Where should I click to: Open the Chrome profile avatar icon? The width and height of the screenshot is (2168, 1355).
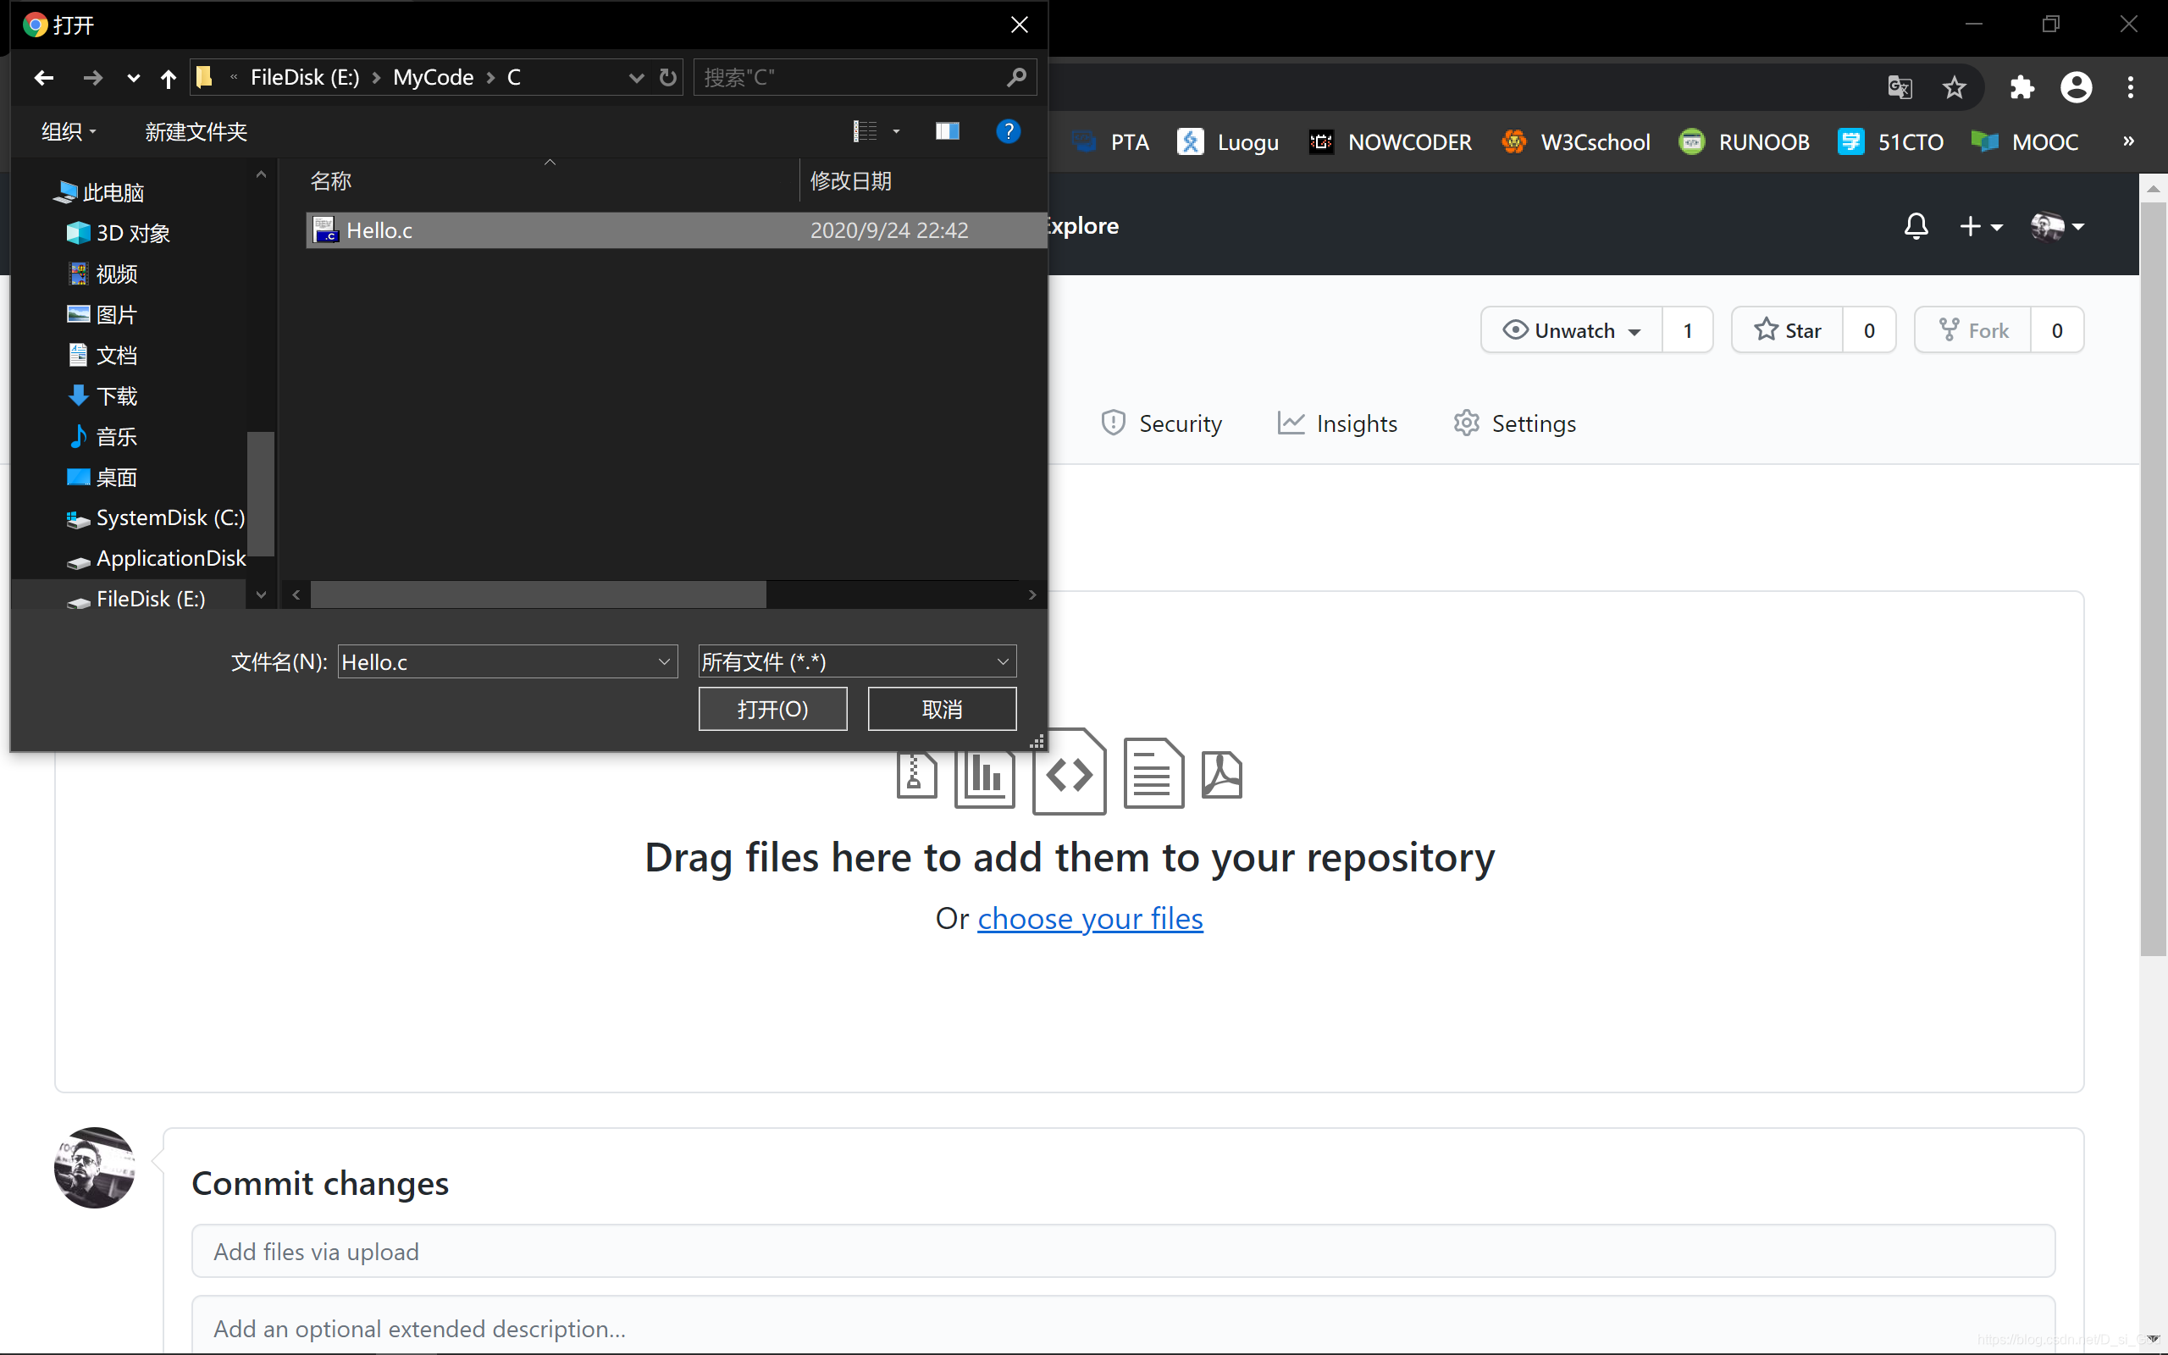click(2076, 87)
